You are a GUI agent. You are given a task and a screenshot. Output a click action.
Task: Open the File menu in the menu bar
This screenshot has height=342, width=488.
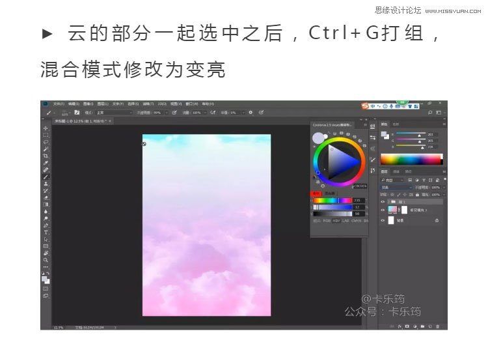click(59, 104)
